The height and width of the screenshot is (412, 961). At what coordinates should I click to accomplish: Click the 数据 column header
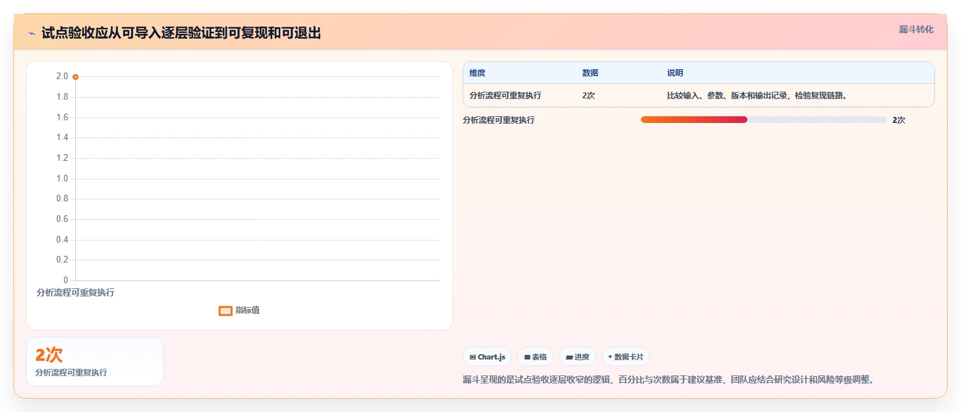pyautogui.click(x=590, y=73)
